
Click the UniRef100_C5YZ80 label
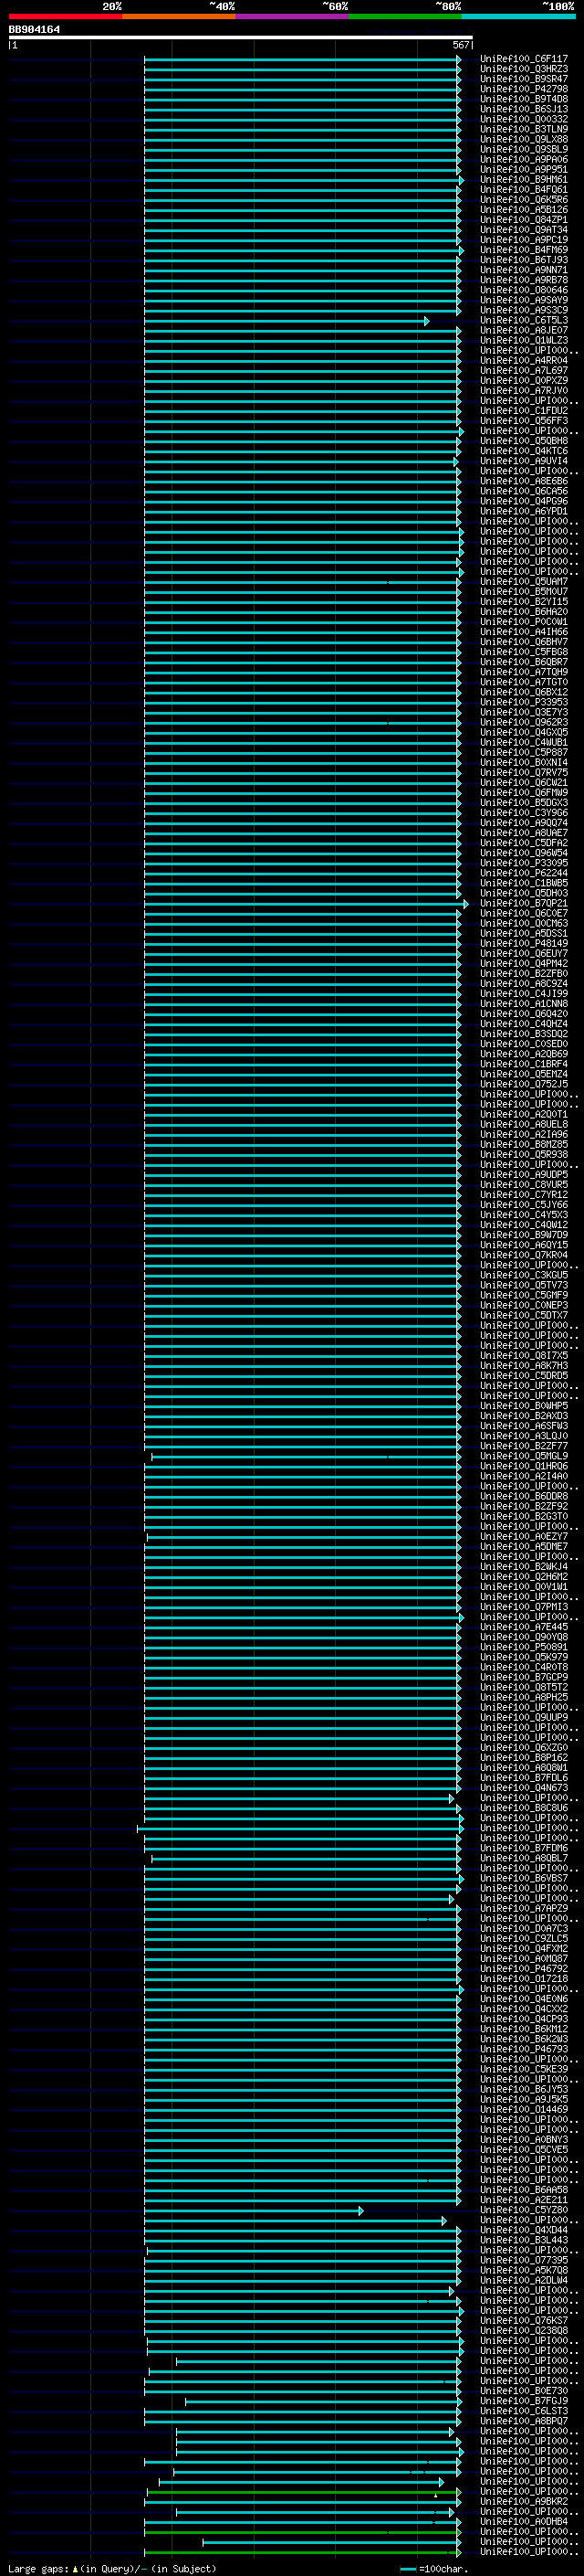point(524,2210)
